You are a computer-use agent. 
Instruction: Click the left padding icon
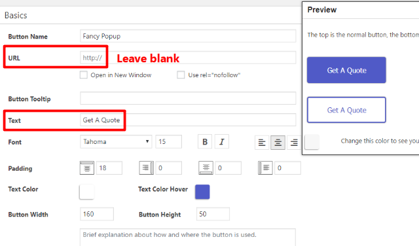click(265, 168)
